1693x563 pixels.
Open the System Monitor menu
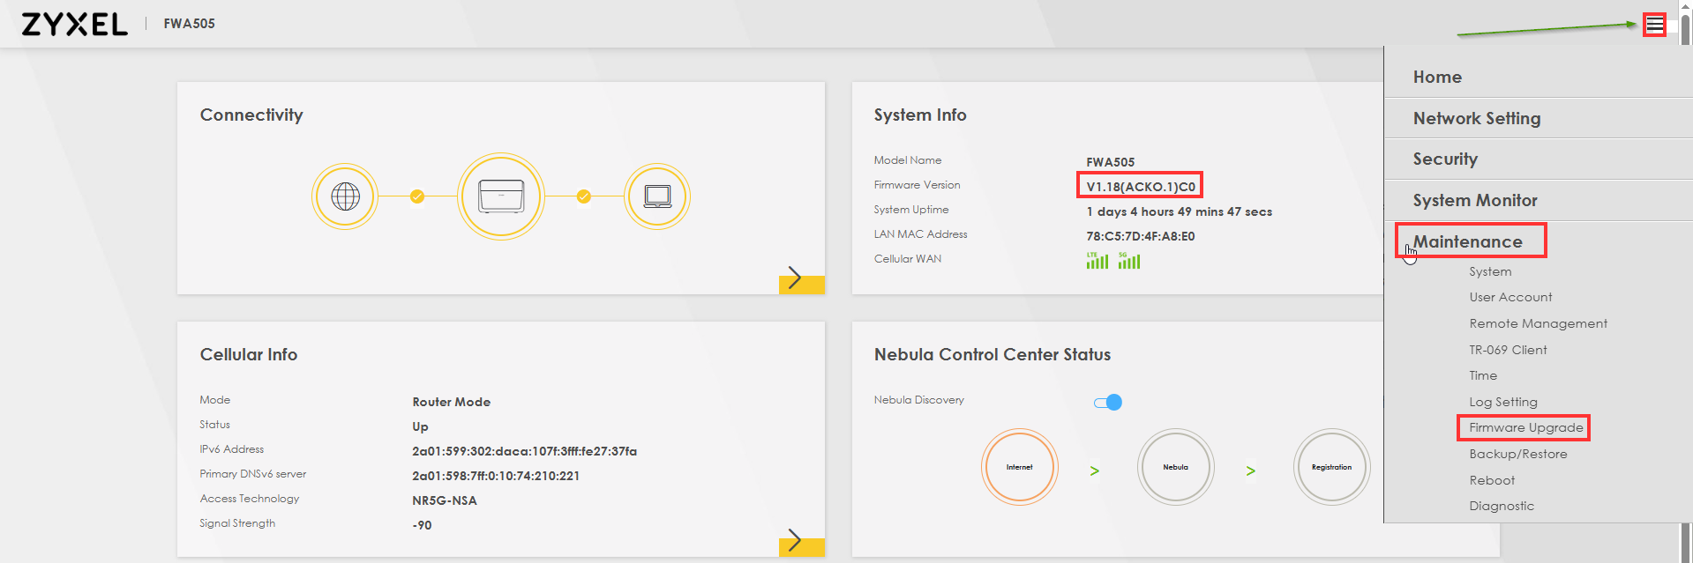[x=1475, y=200]
